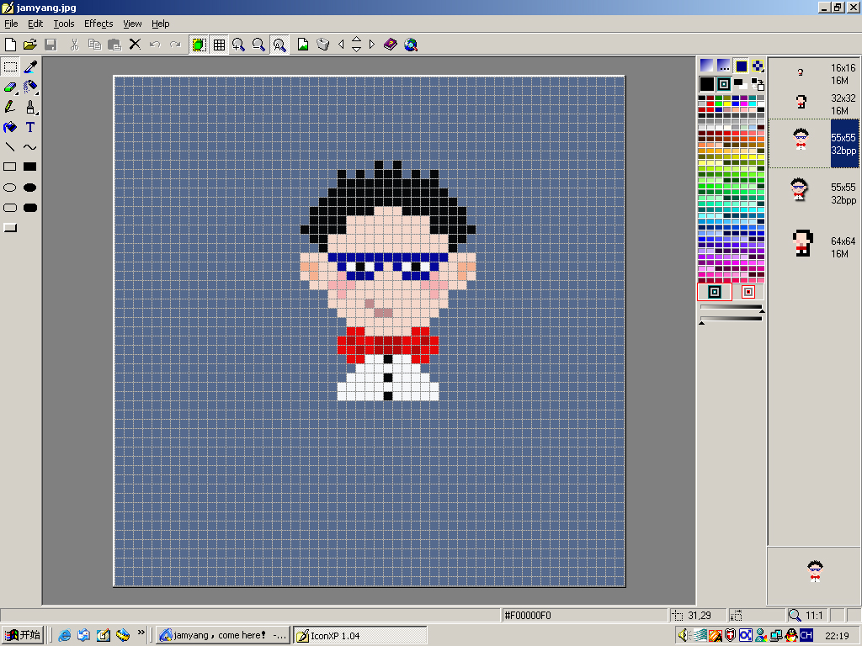Remove the image format with trash icon
This screenshot has width=862, height=646.
323,45
